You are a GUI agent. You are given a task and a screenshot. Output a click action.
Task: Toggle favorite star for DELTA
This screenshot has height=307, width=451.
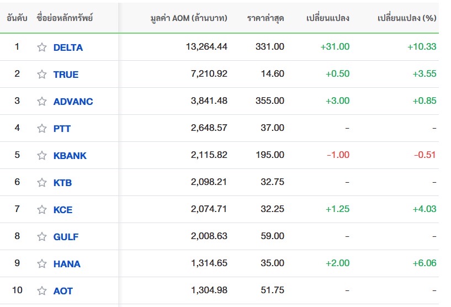tap(42, 47)
